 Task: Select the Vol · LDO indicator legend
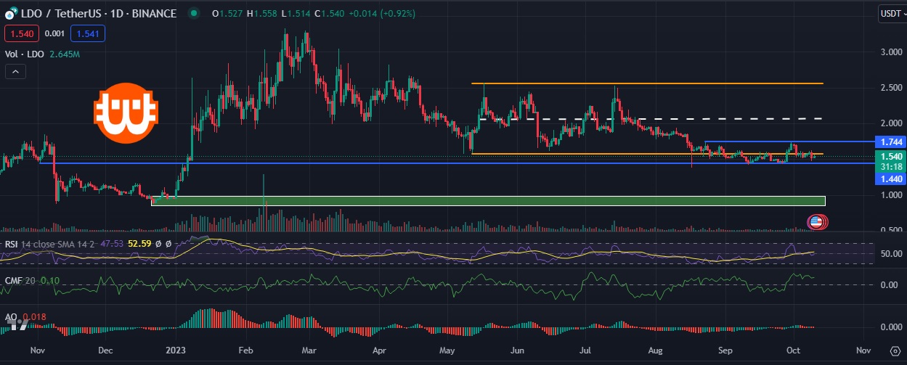tap(25, 54)
